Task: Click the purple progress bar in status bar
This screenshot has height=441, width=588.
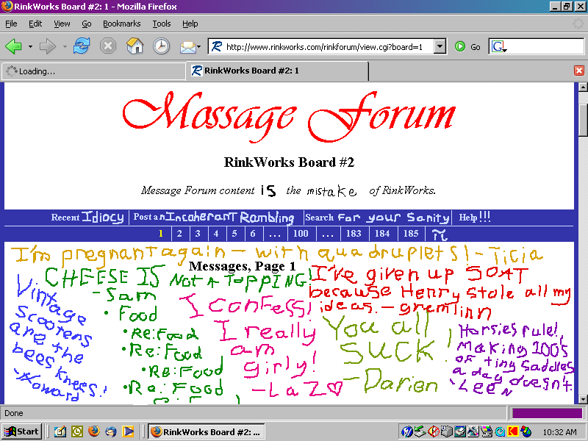Action: (x=547, y=413)
